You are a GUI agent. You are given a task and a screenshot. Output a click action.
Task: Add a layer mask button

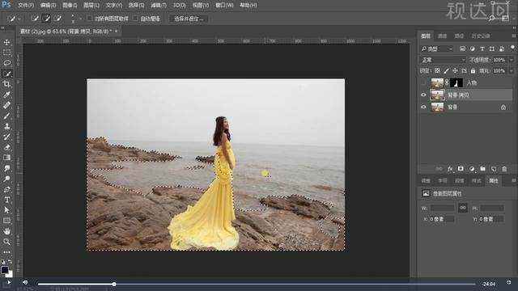pos(461,169)
